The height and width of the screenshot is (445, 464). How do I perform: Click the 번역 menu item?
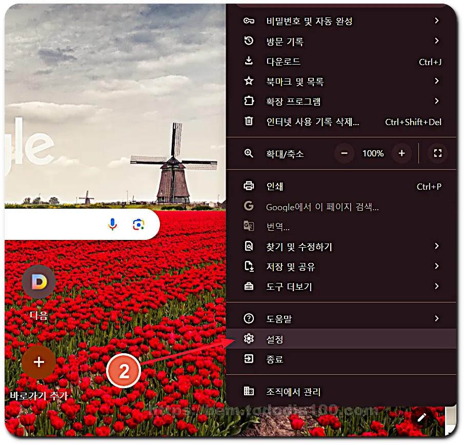coord(341,227)
